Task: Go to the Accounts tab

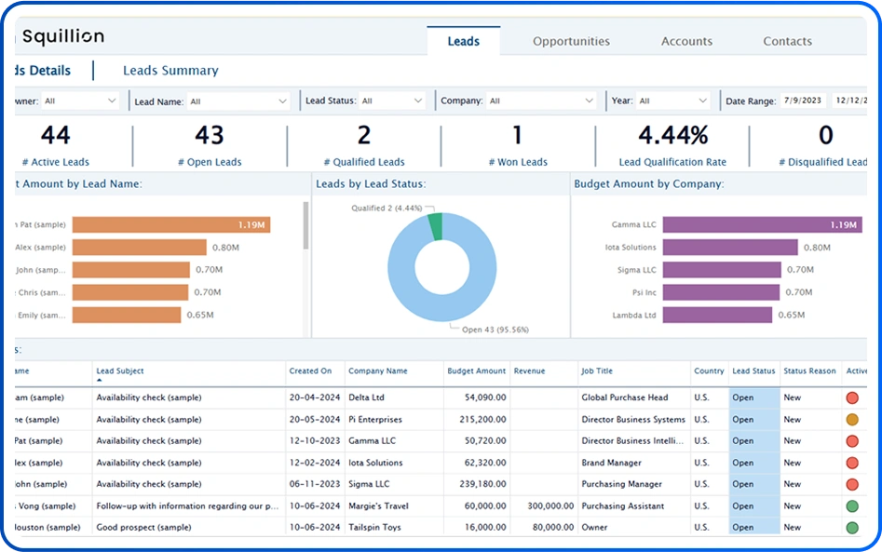Action: tap(686, 41)
